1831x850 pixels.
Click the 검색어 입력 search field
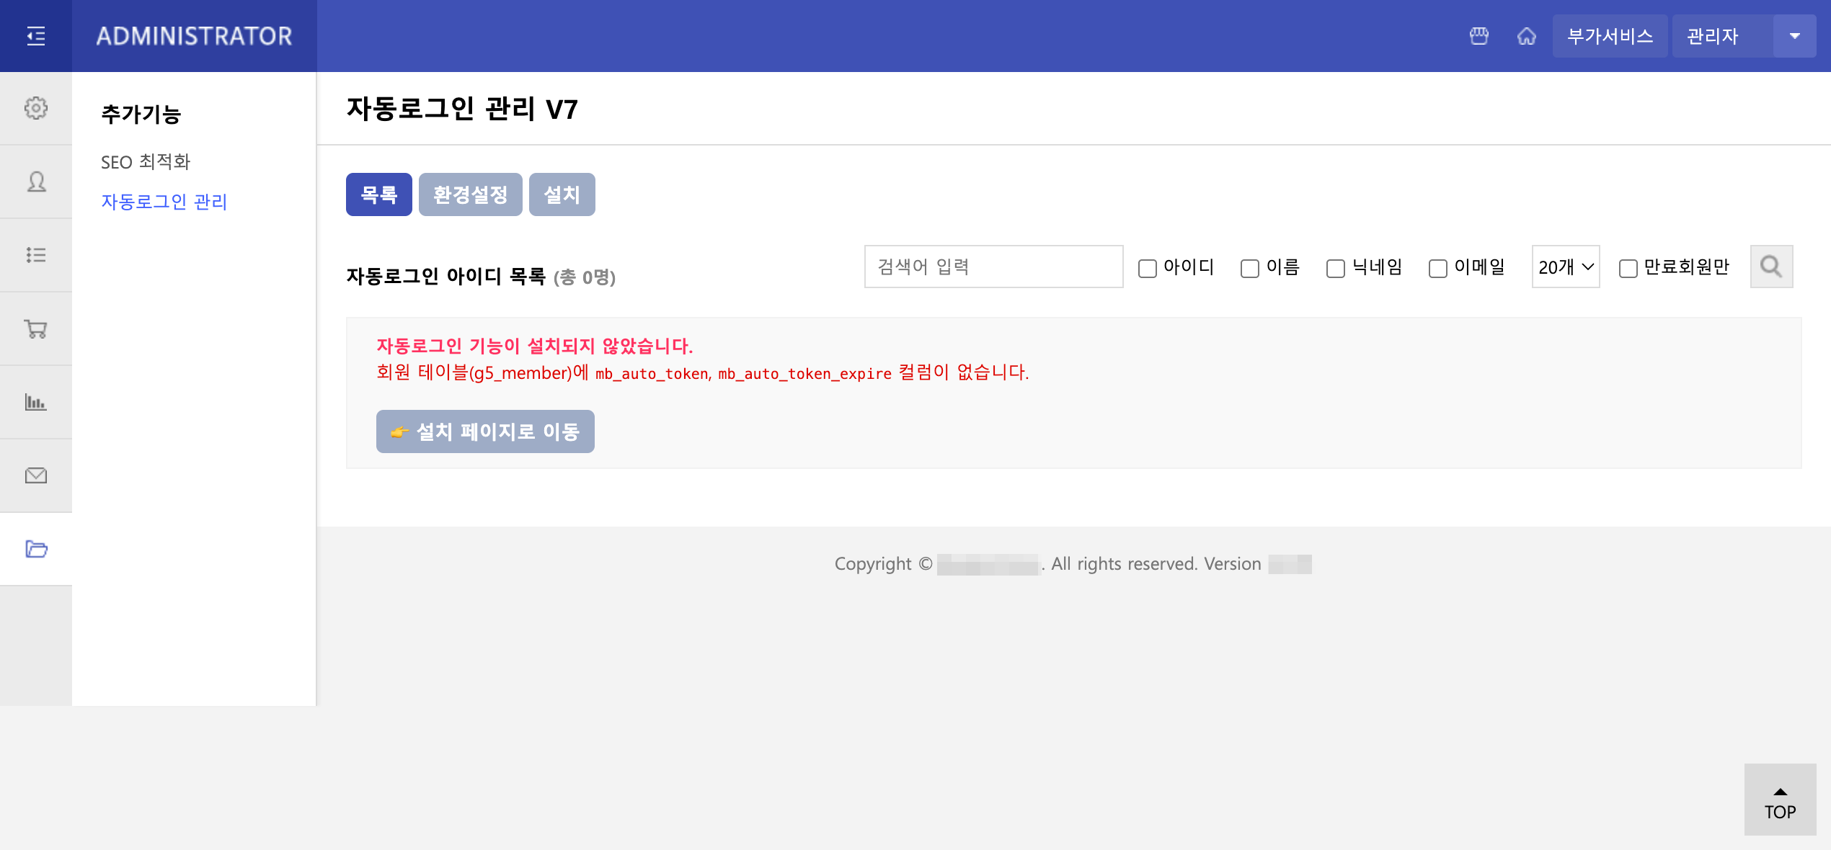[x=993, y=267]
